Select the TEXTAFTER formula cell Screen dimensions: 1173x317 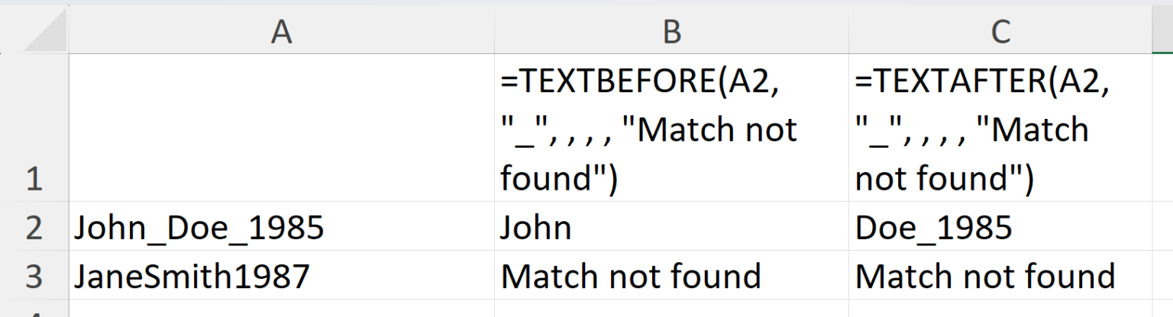(x=1000, y=128)
